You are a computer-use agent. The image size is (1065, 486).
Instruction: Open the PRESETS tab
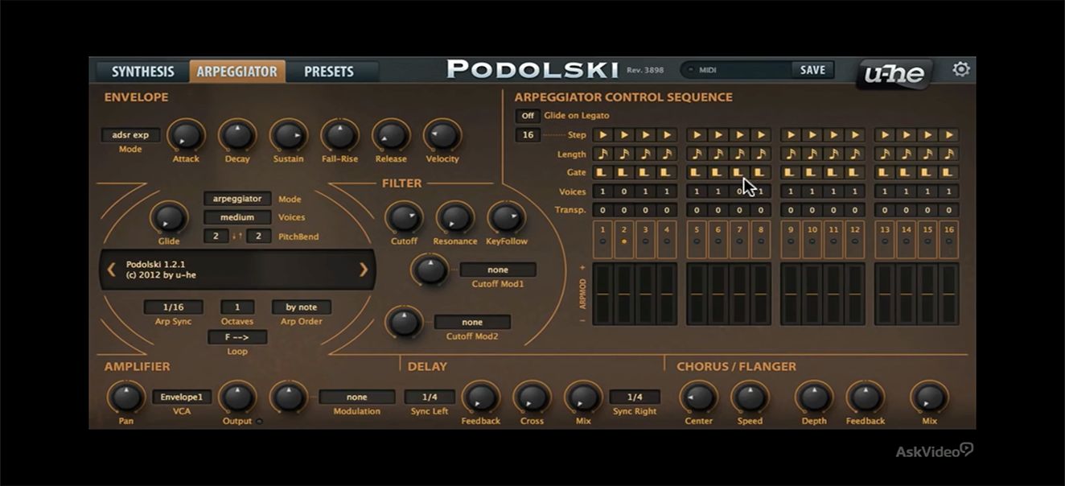(x=329, y=72)
